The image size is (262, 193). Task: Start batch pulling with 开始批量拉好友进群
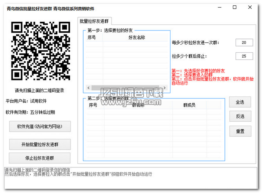40,145
